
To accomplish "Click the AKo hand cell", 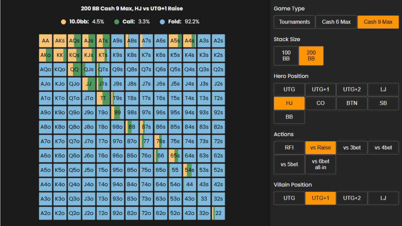I will [46, 55].
